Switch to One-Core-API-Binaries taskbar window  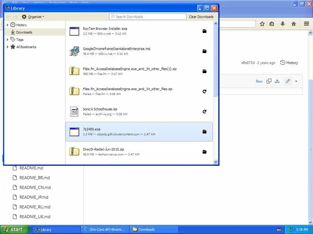(105, 230)
